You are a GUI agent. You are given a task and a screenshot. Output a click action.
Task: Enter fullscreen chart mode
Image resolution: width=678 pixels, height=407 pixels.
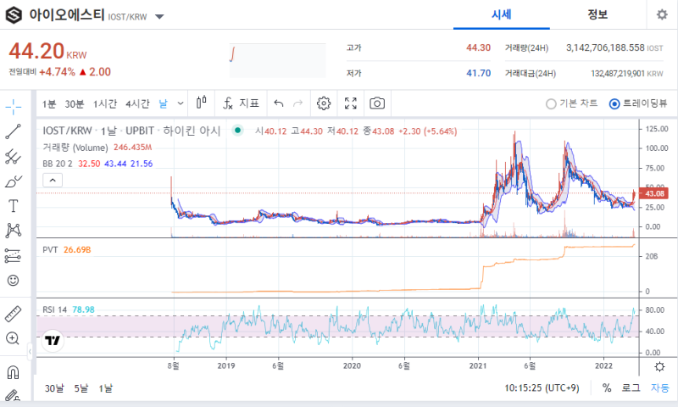[x=351, y=103]
